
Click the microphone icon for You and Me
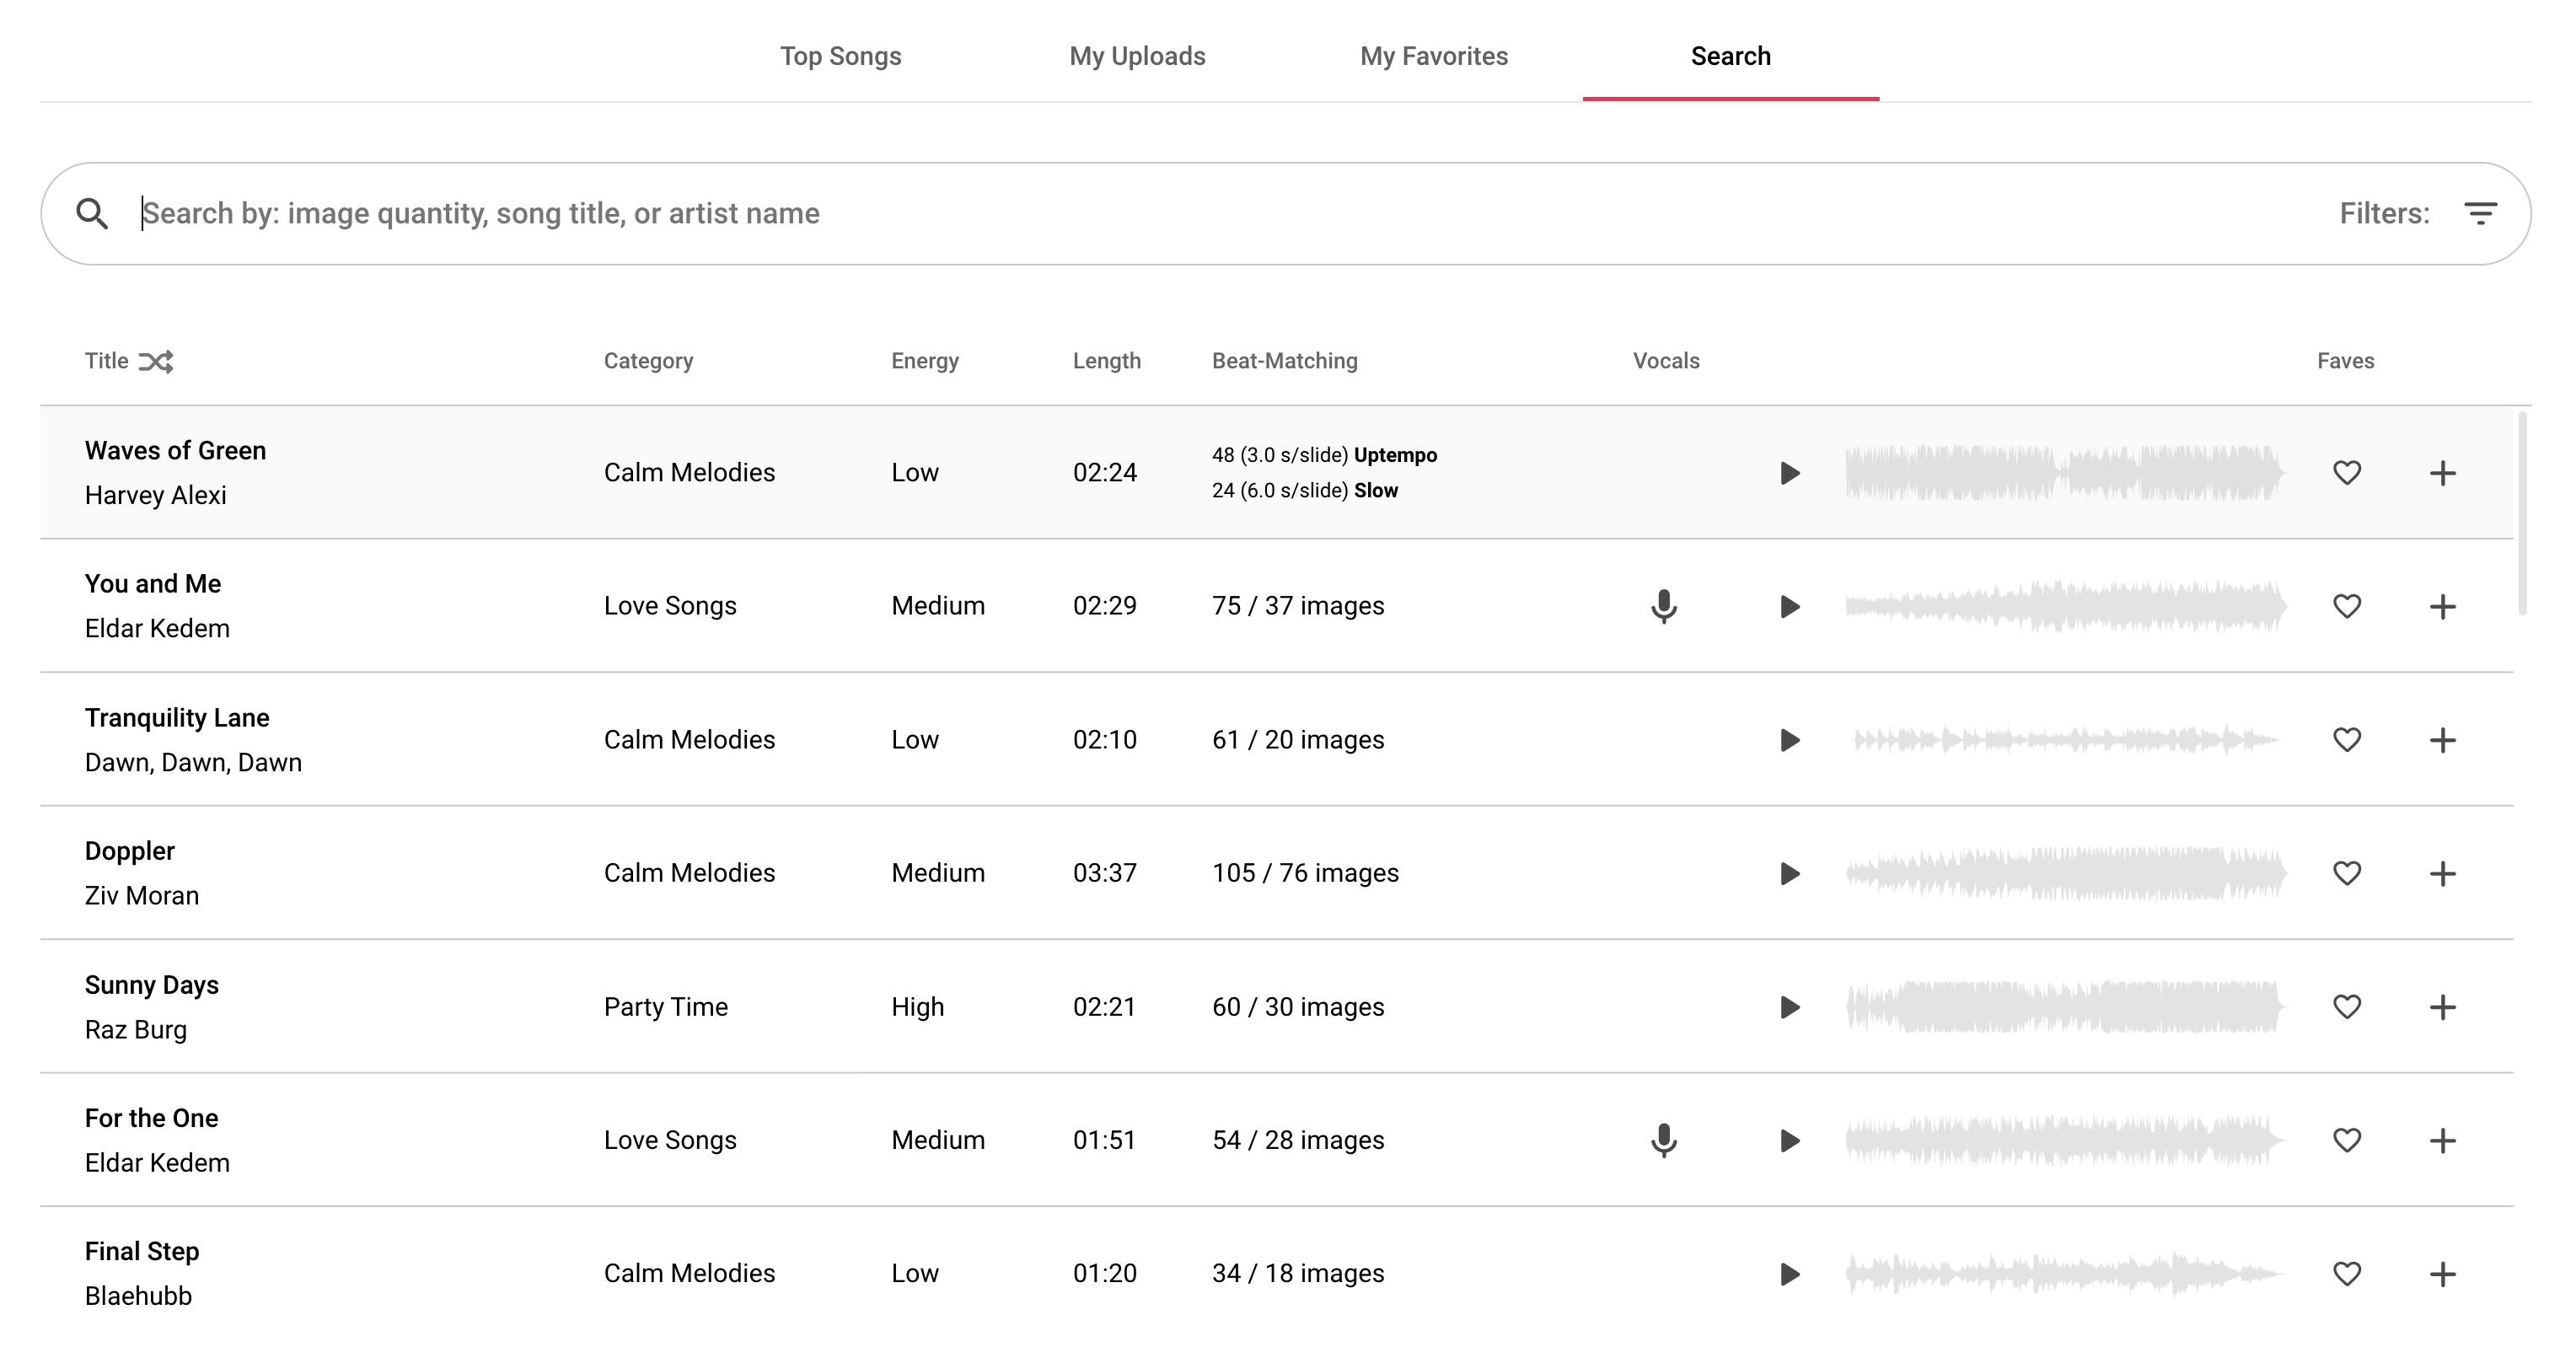click(x=1661, y=606)
